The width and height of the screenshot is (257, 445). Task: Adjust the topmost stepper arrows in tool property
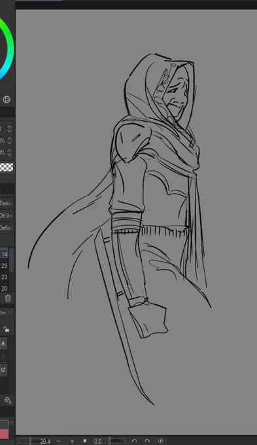pos(9,129)
